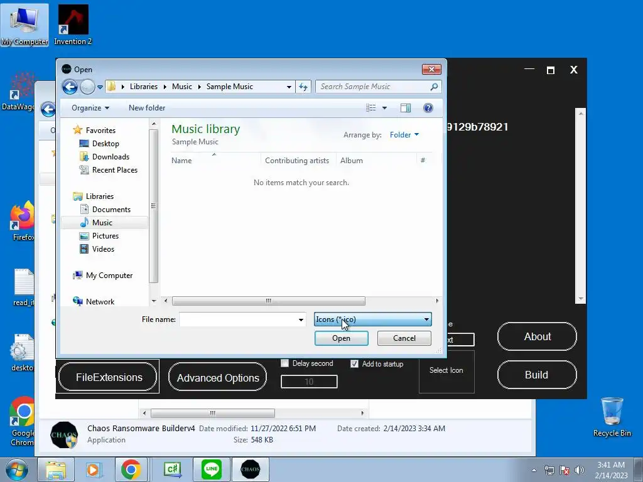Select Videos library in the navigation pane
Image resolution: width=643 pixels, height=482 pixels.
(103, 249)
